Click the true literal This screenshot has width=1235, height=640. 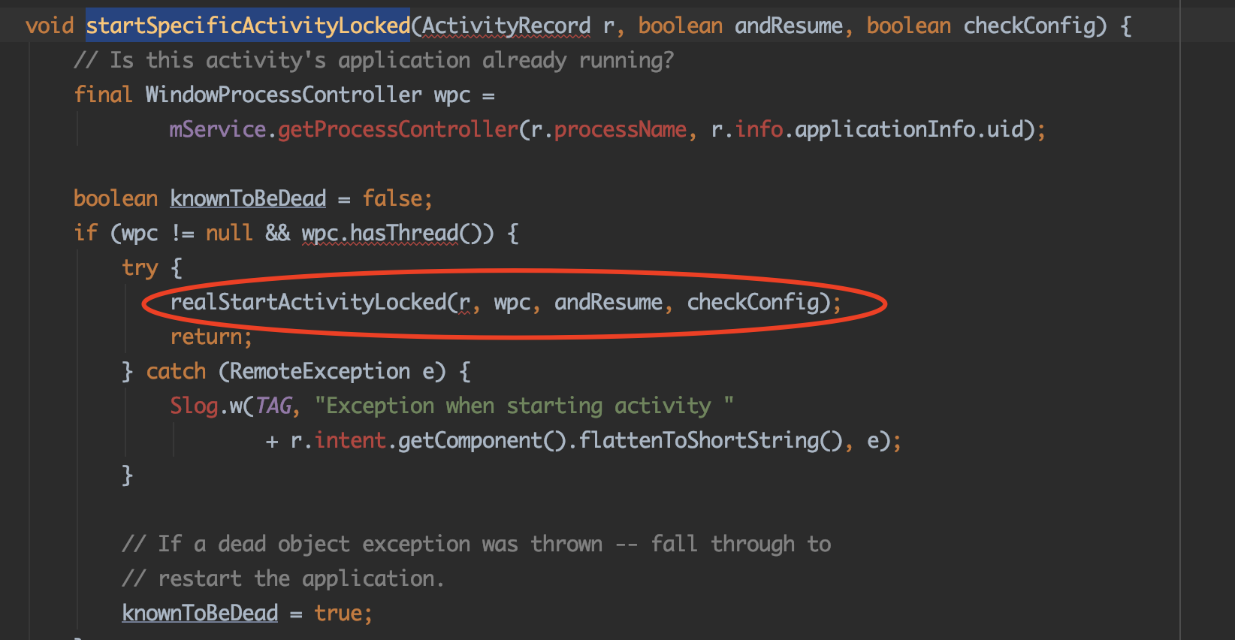tap(338, 613)
